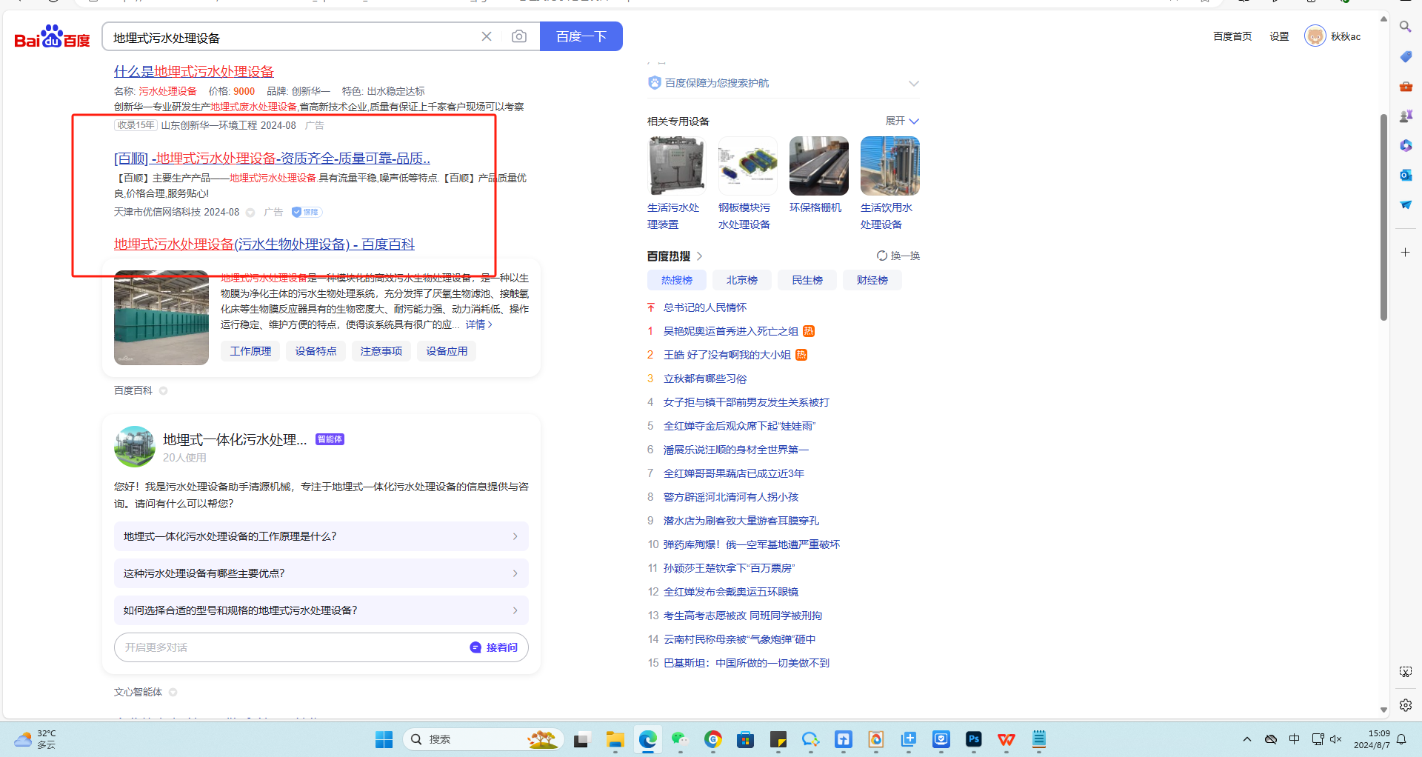
Task: Open the 百度百科 地埋式污水处理设备 link
Action: (264, 244)
